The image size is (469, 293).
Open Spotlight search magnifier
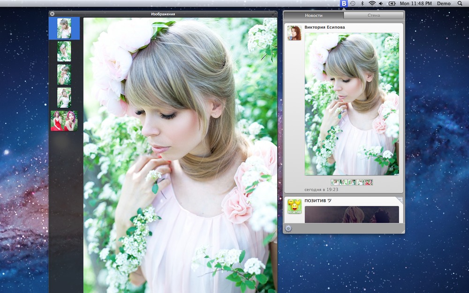click(x=460, y=4)
